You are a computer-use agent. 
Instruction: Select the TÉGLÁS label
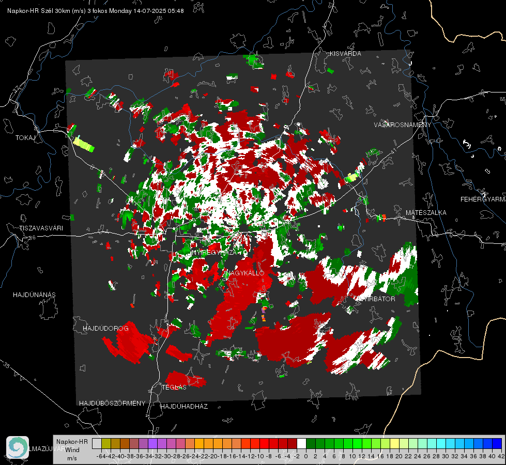click(x=174, y=388)
